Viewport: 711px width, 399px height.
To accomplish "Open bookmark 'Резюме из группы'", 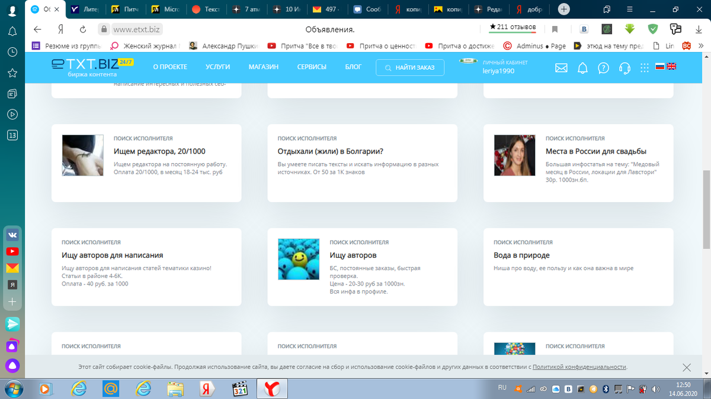I will pyautogui.click(x=66, y=46).
